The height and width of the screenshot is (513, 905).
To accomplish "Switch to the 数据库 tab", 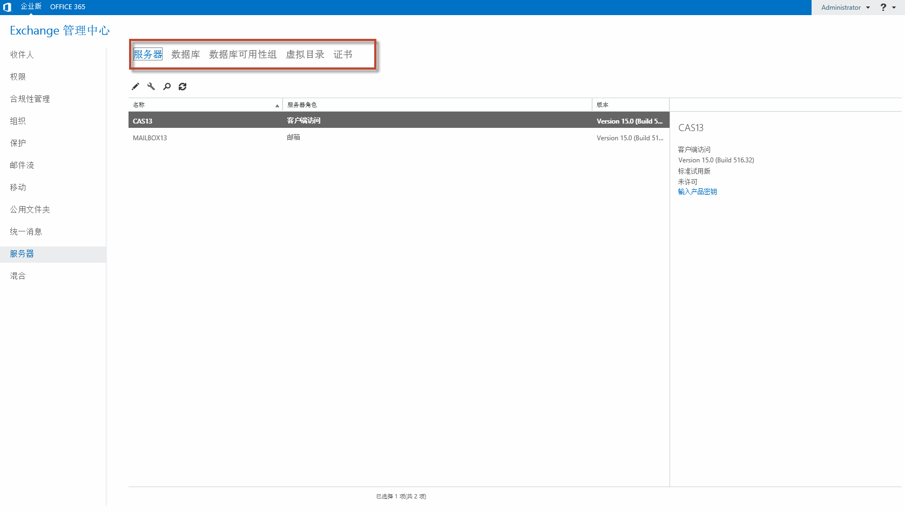I will click(x=186, y=54).
